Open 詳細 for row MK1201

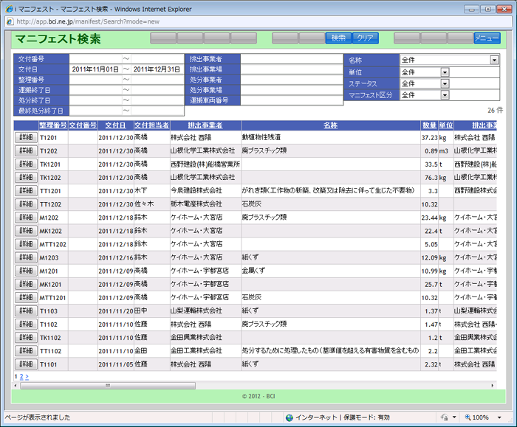[x=26, y=284]
